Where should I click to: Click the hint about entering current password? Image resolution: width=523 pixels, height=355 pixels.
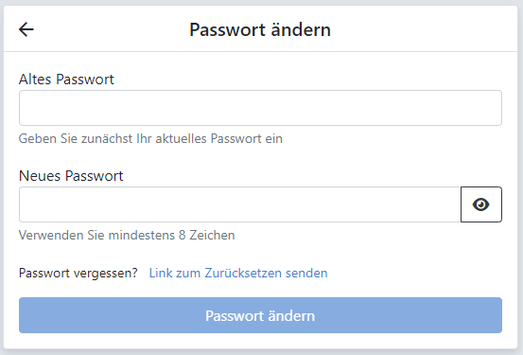150,138
